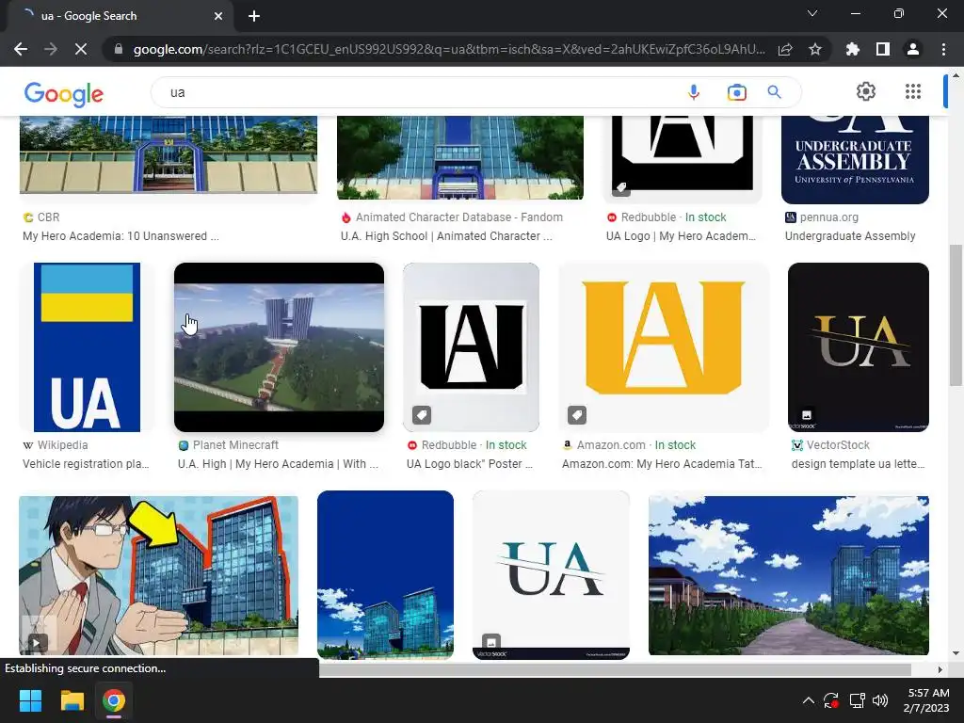964x723 pixels.
Task: Click the Vehicle registration pla... link
Action: click(x=86, y=464)
